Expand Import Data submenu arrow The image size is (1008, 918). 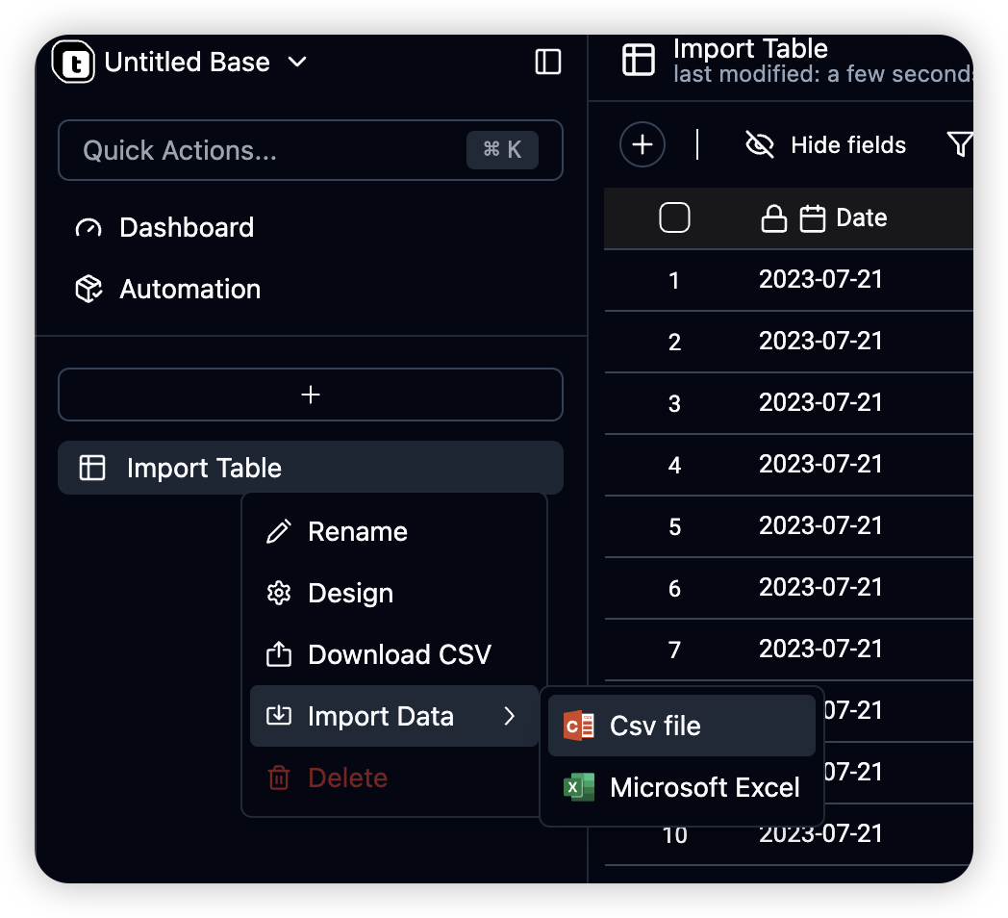point(509,716)
